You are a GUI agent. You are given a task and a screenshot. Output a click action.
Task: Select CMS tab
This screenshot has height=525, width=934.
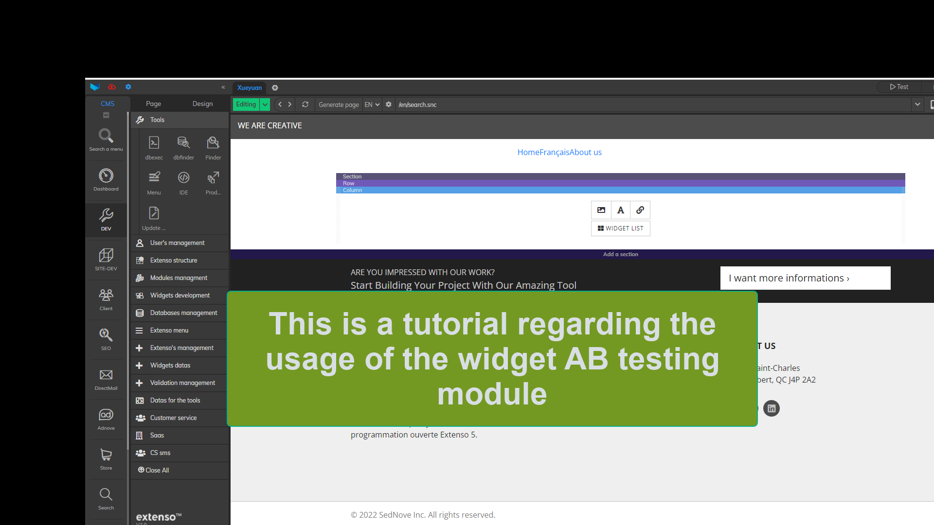(108, 104)
